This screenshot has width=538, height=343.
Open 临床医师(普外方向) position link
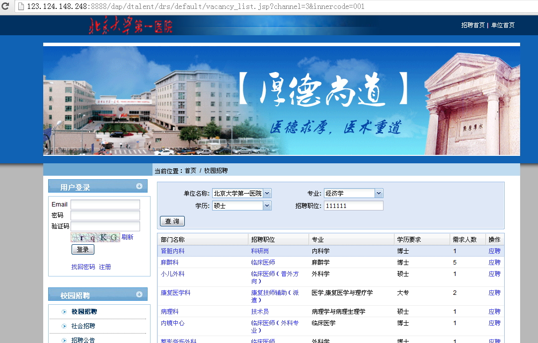tap(275, 277)
